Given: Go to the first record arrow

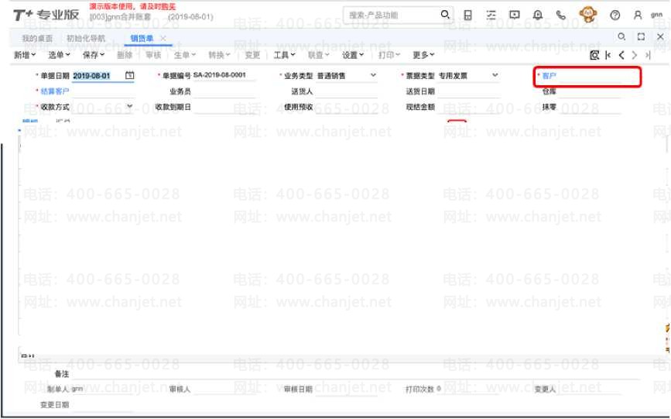Looking at the screenshot, I should click(x=608, y=55).
